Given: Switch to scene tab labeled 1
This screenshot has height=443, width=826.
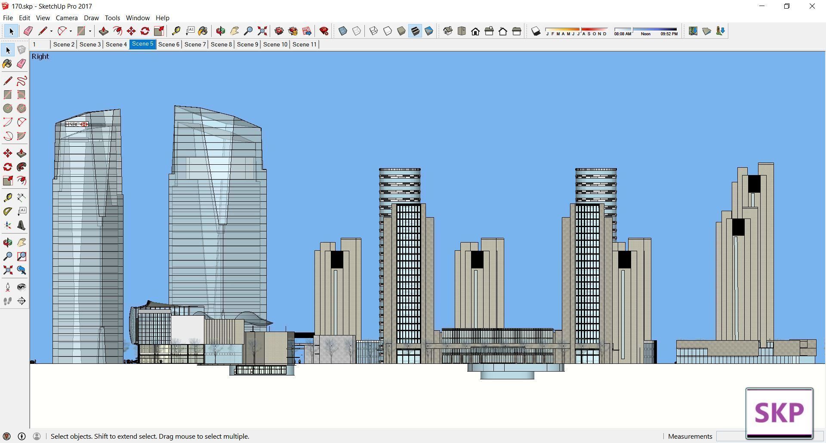Looking at the screenshot, I should [x=40, y=44].
